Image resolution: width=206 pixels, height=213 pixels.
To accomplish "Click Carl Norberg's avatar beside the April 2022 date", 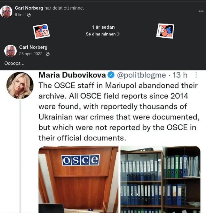I will [11, 51].
